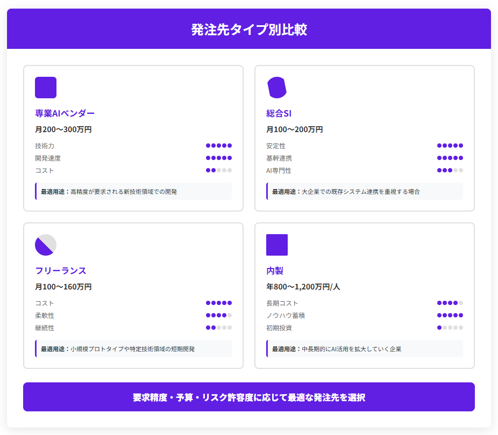Open the フリーランス card heading
Image resolution: width=498 pixels, height=435 pixels.
[x=60, y=271]
